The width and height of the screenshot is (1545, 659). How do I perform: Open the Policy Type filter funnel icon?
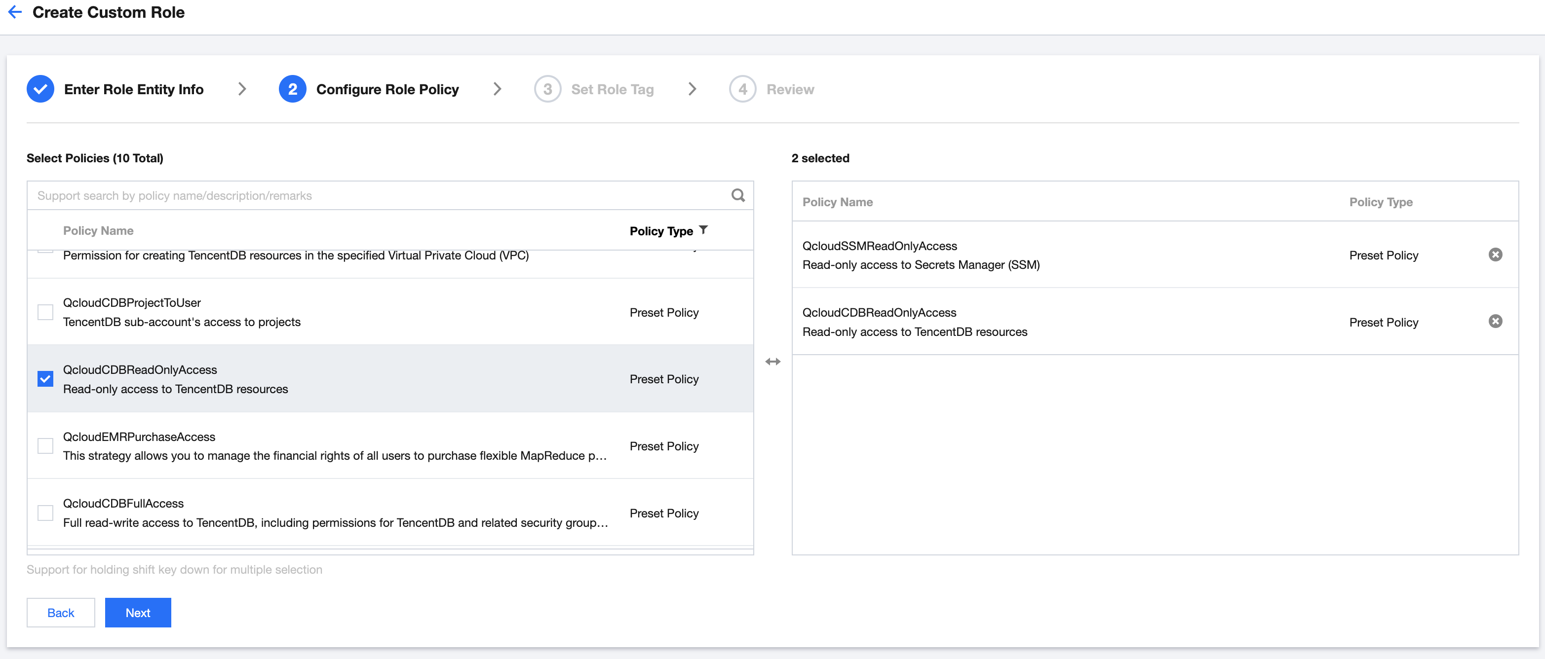pos(703,230)
